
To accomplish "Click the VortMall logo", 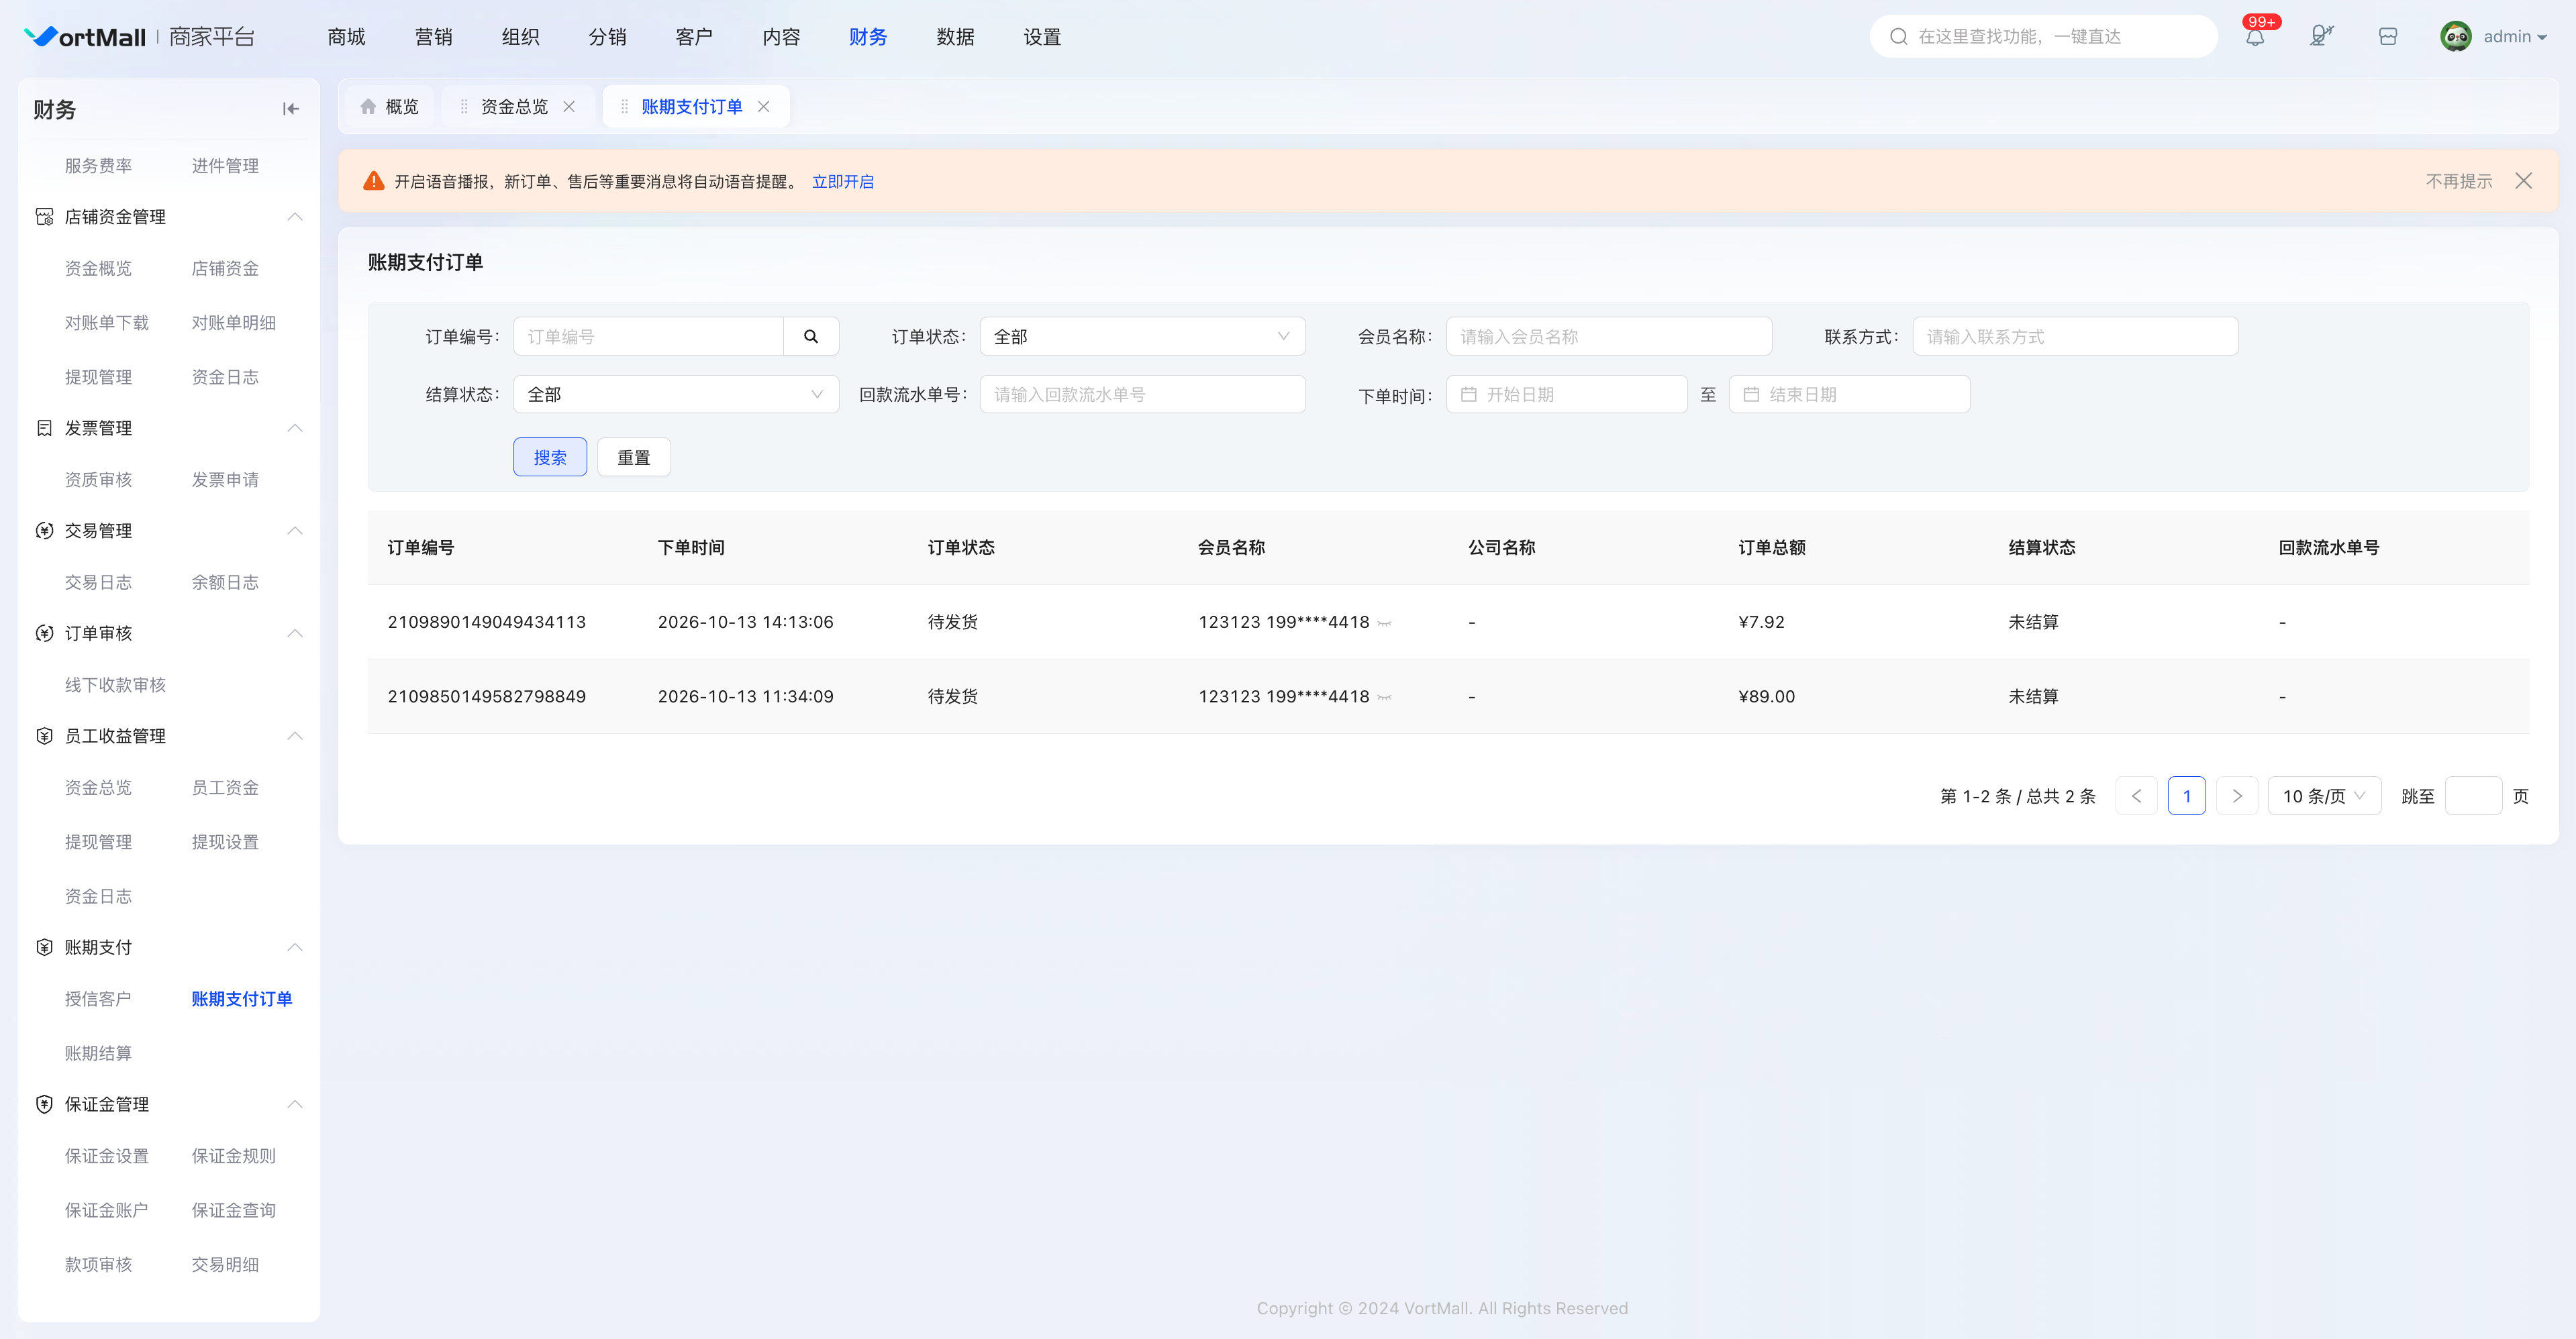I will pyautogui.click(x=85, y=37).
